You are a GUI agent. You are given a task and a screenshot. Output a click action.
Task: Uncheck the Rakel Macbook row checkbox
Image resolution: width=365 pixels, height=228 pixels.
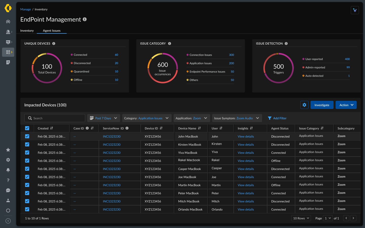tap(27, 161)
